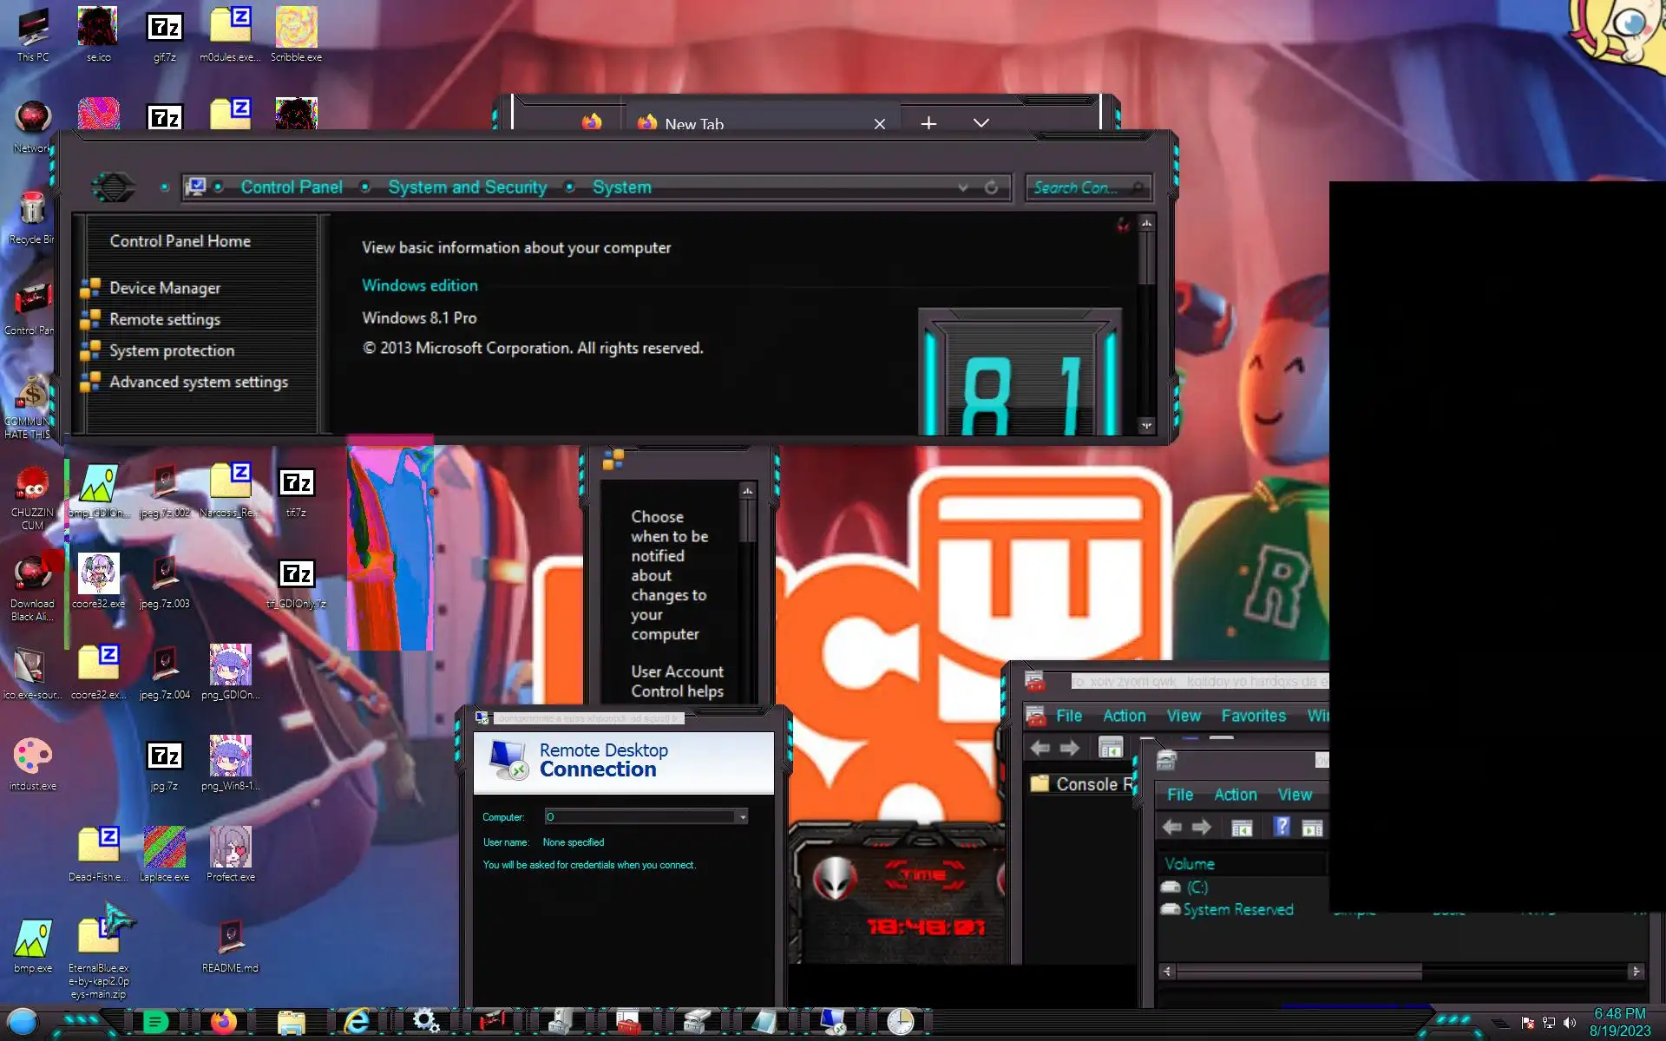The height and width of the screenshot is (1041, 1666).
Task: Click show/hide console tree toolbar icon
Action: tap(1111, 748)
